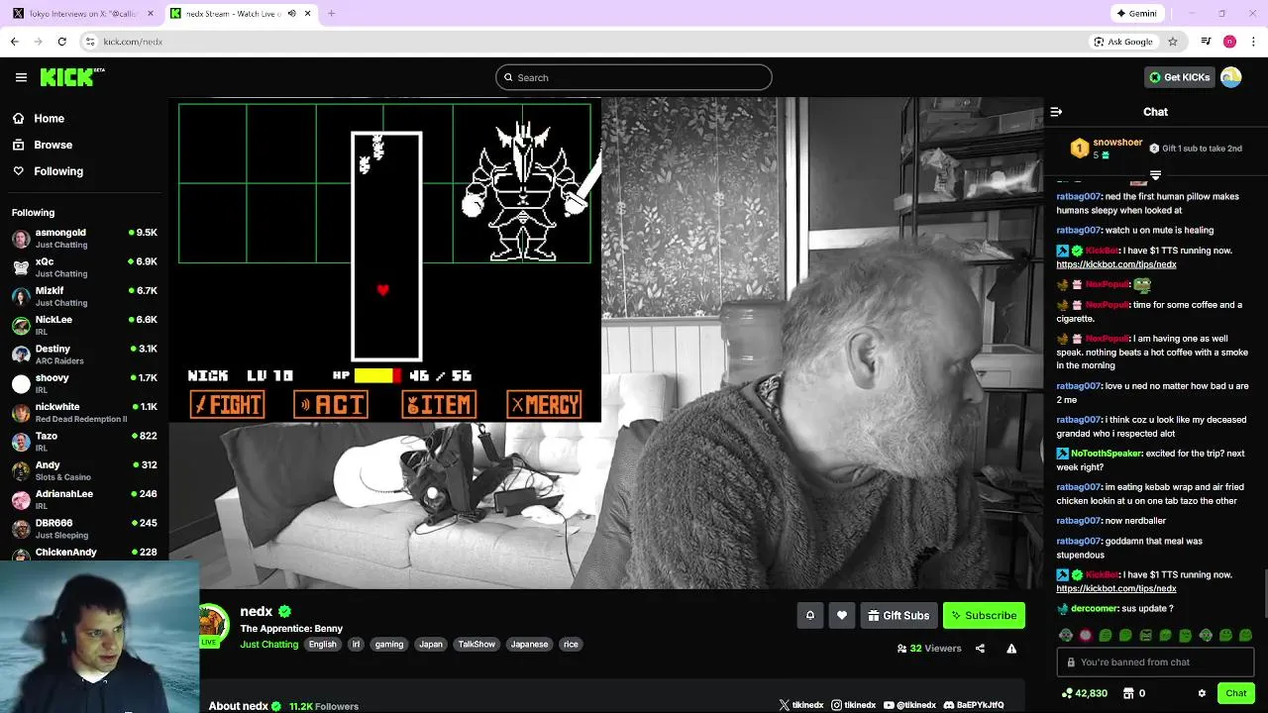
Task: Click the green Chat send button
Action: point(1235,693)
